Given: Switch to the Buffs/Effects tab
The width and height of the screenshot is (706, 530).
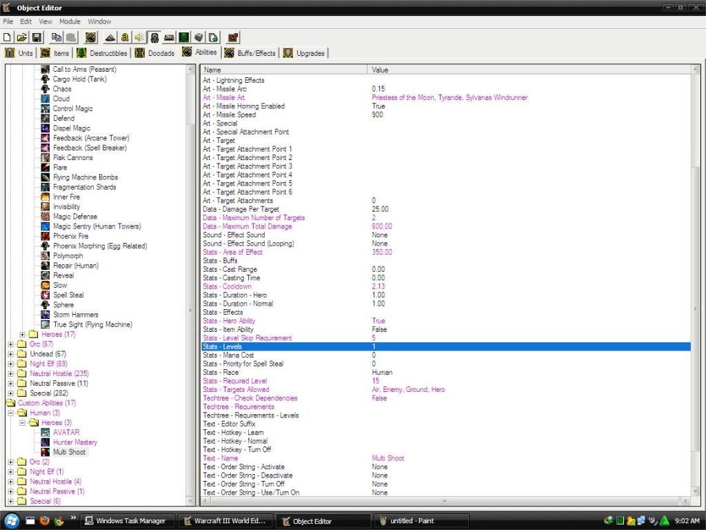Looking at the screenshot, I should coord(250,53).
